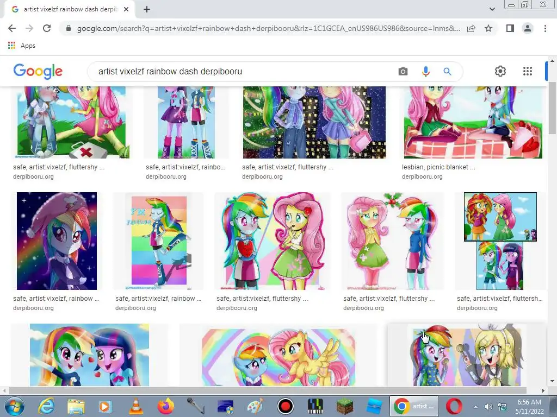Screen dimensions: 557x417
Task: Open the Rainbow Dash nightcap image result
Action: [x=57, y=241]
